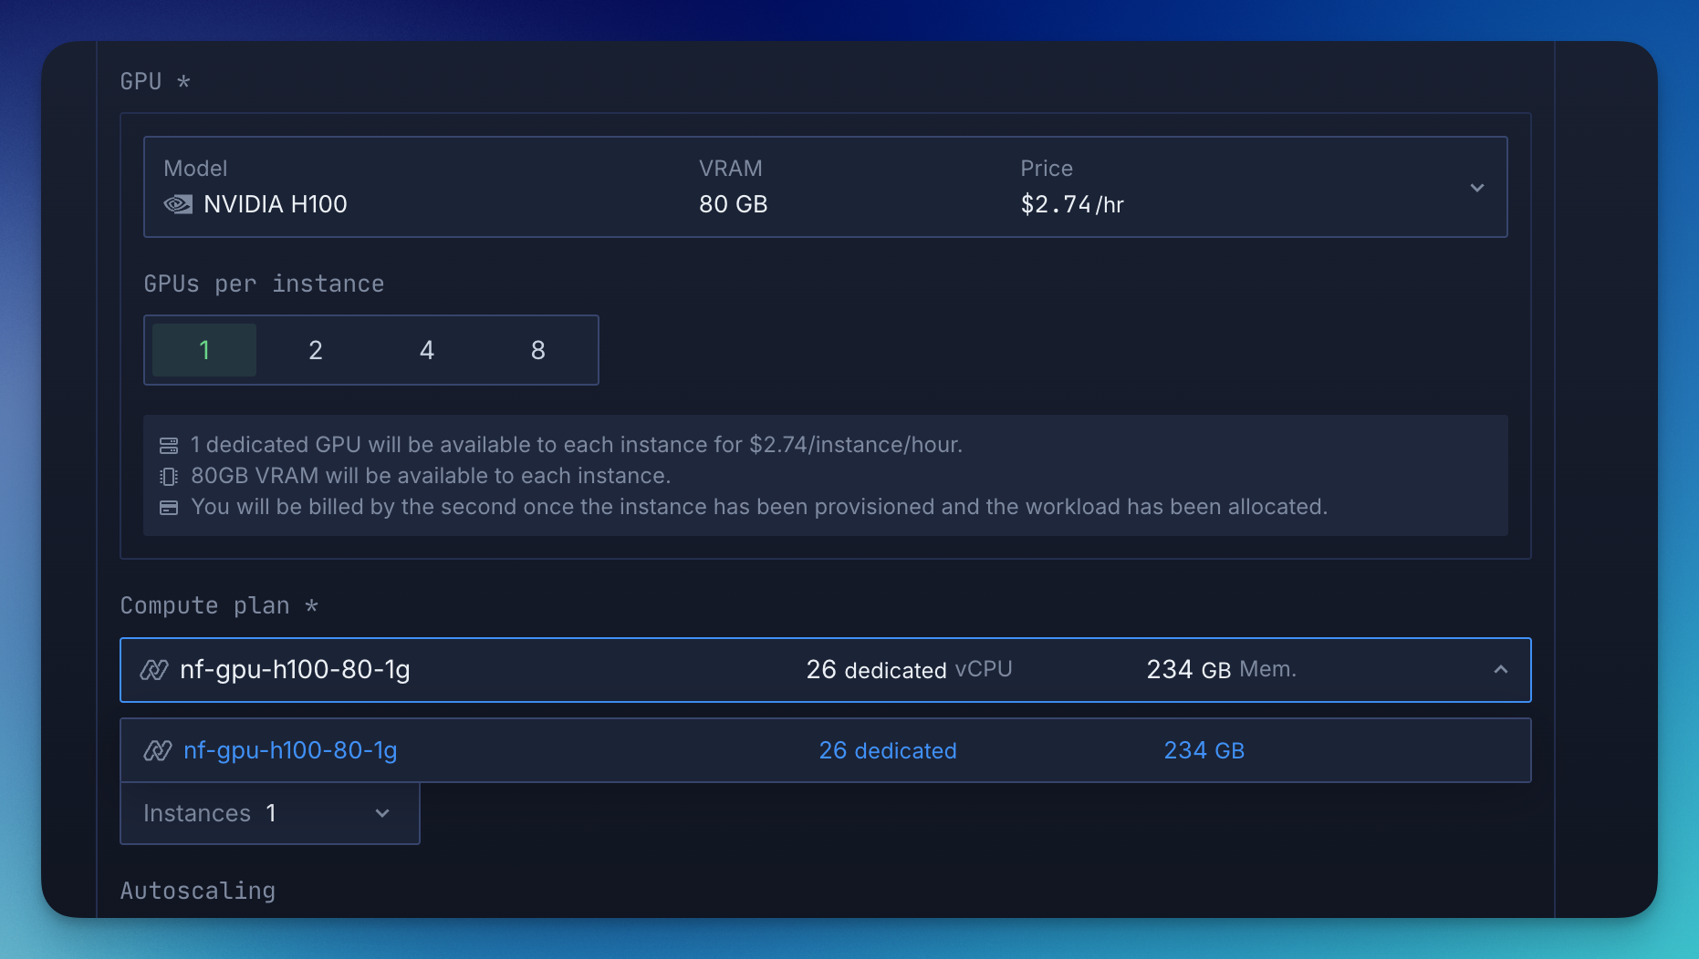This screenshot has width=1699, height=959.
Task: Click the 'Compute plan *' label
Action: 219,606
